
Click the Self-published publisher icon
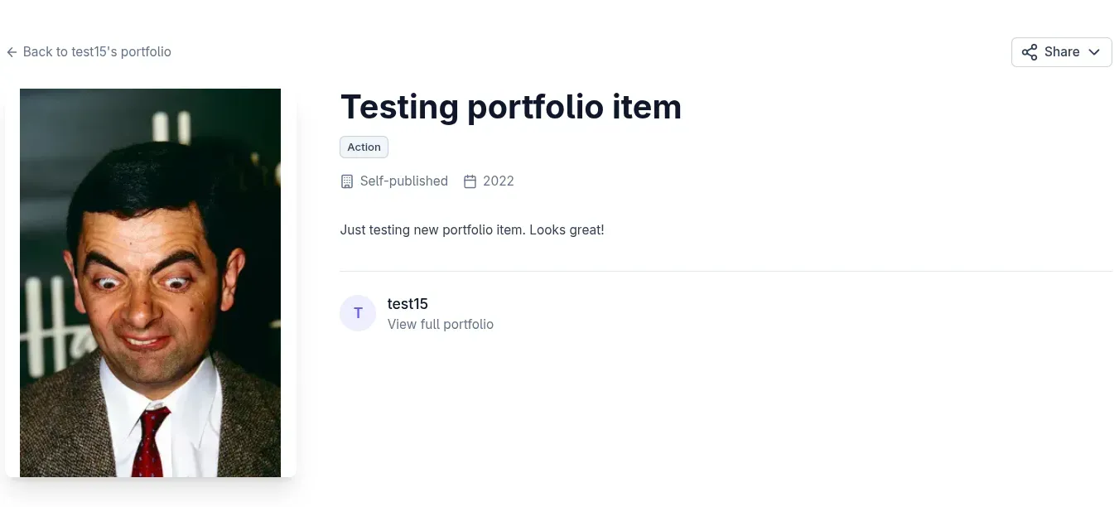(x=346, y=181)
